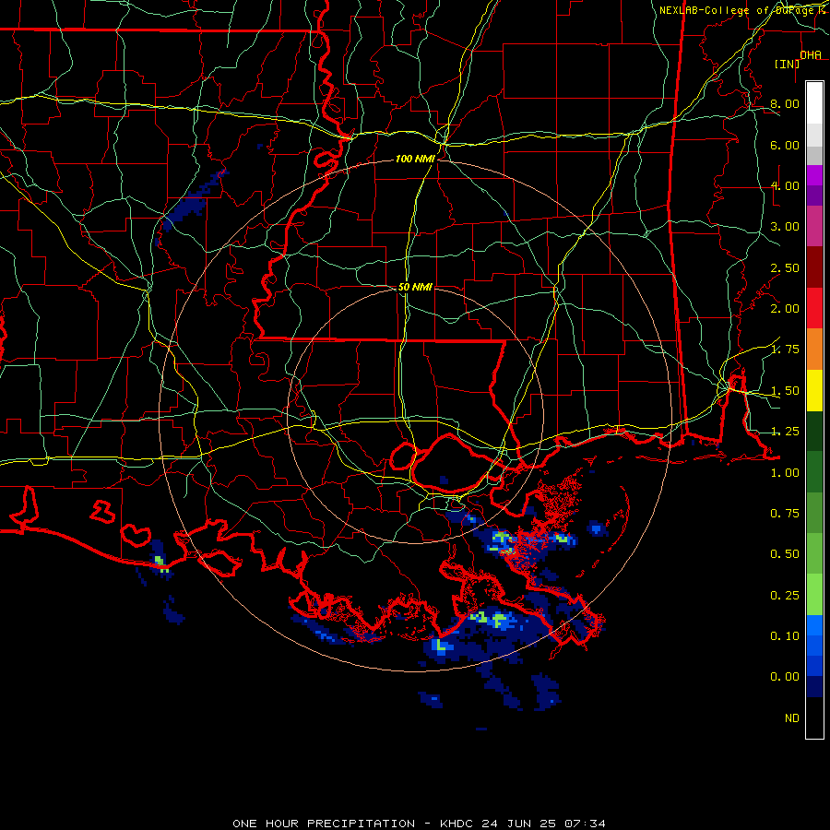830x830 pixels.
Task: Click the 50 NMI range ring label
Action: pos(415,287)
